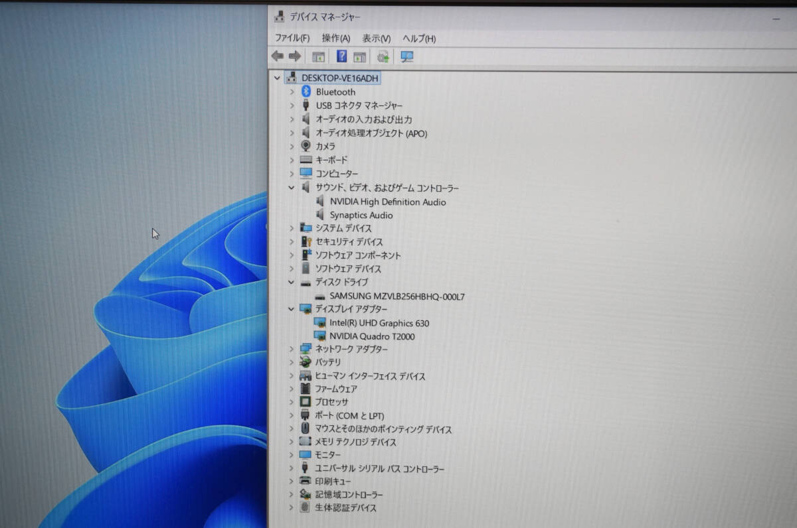Collapse the サウンド、ビデオ、およびゲーム コントローラー node

click(292, 188)
